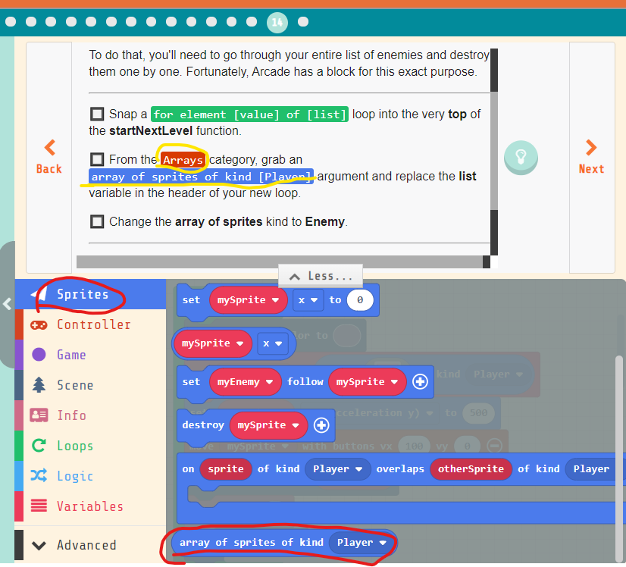Open mySprite dropdown in follow block
Screen dimensions: 626x567
368,382
